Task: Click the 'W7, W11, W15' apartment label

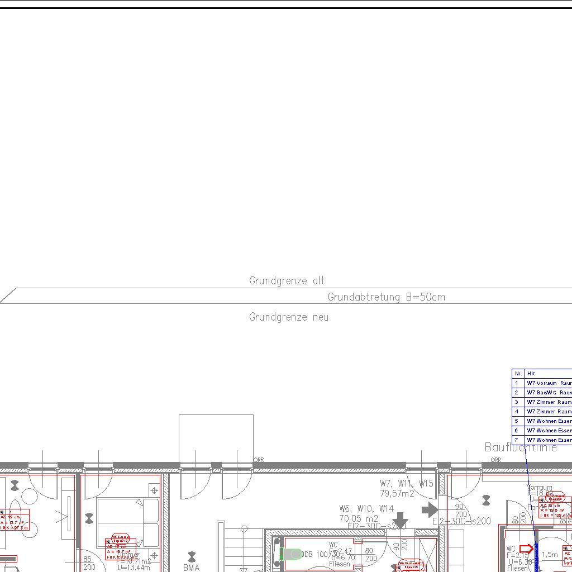Action: (x=407, y=483)
